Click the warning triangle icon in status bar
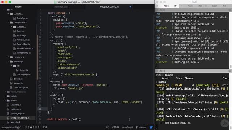The height and width of the screenshot is (130, 232). tap(31, 127)
